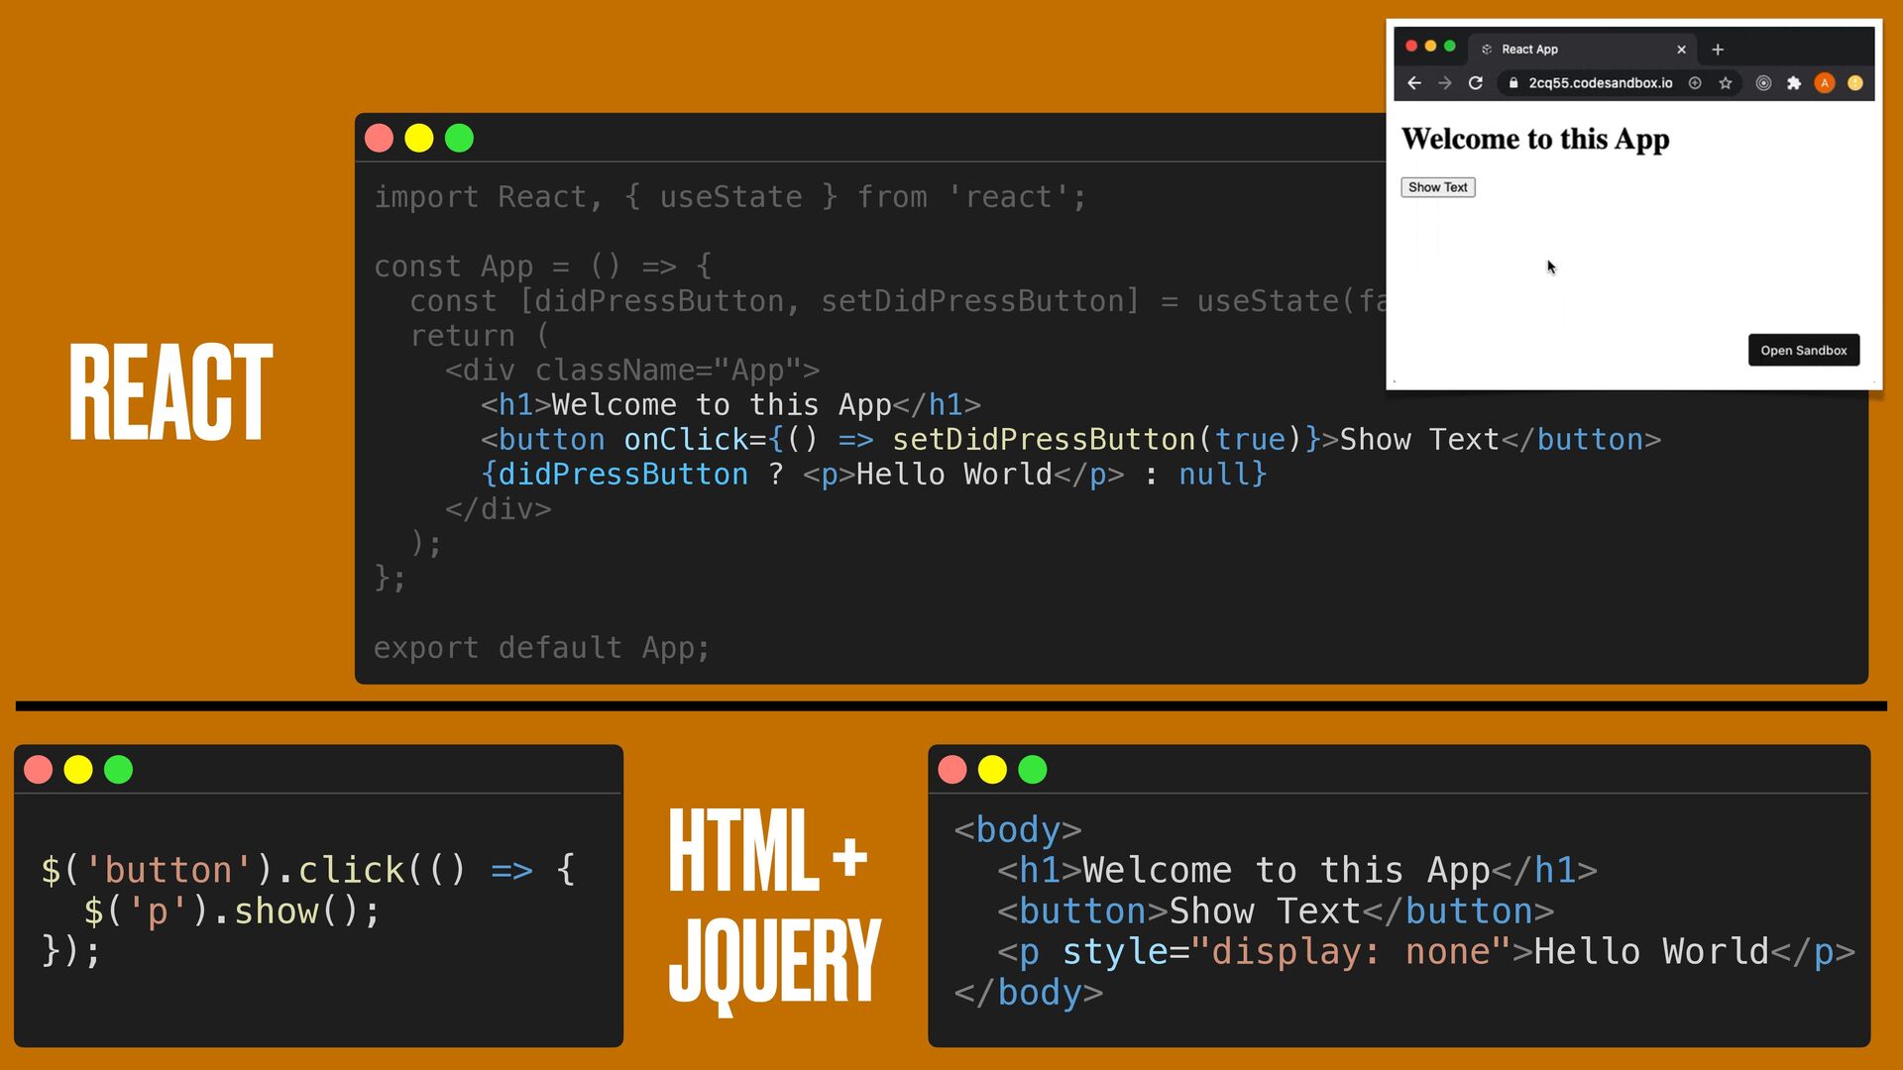
Task: Click yellow dot on jQuery code window
Action: [x=78, y=770]
